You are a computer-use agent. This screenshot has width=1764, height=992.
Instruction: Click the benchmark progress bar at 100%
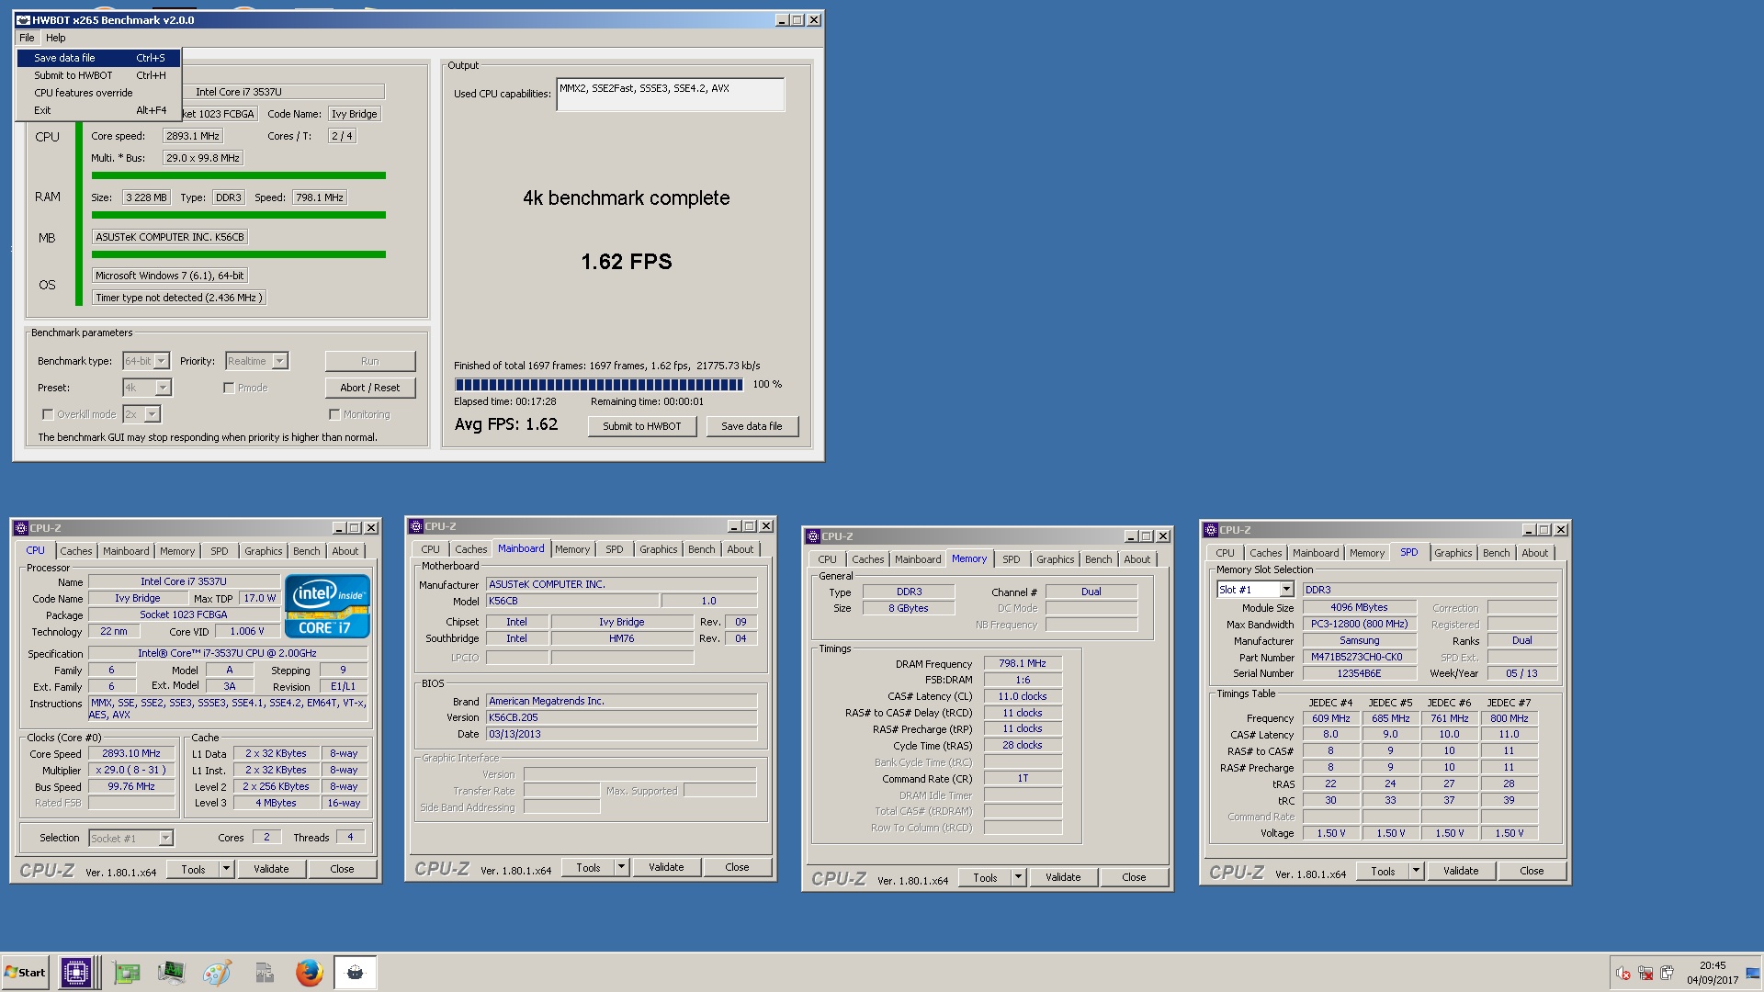[x=598, y=385]
